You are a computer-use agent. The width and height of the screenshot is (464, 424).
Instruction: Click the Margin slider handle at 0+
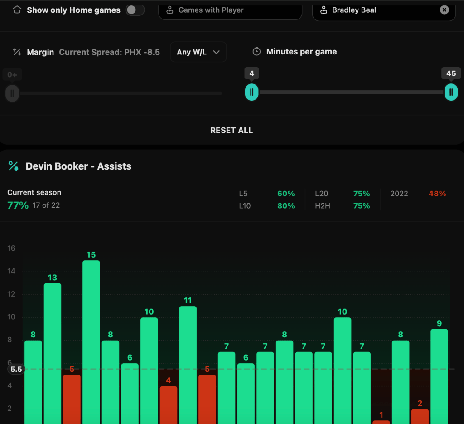point(12,93)
